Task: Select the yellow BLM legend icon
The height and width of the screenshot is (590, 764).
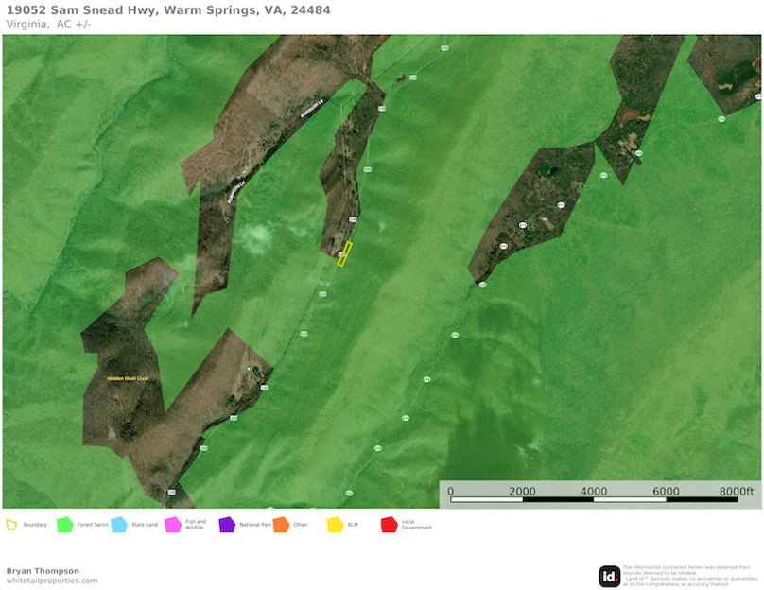Action: tap(335, 525)
